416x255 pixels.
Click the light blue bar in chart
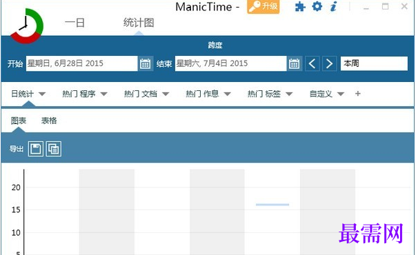273,205
